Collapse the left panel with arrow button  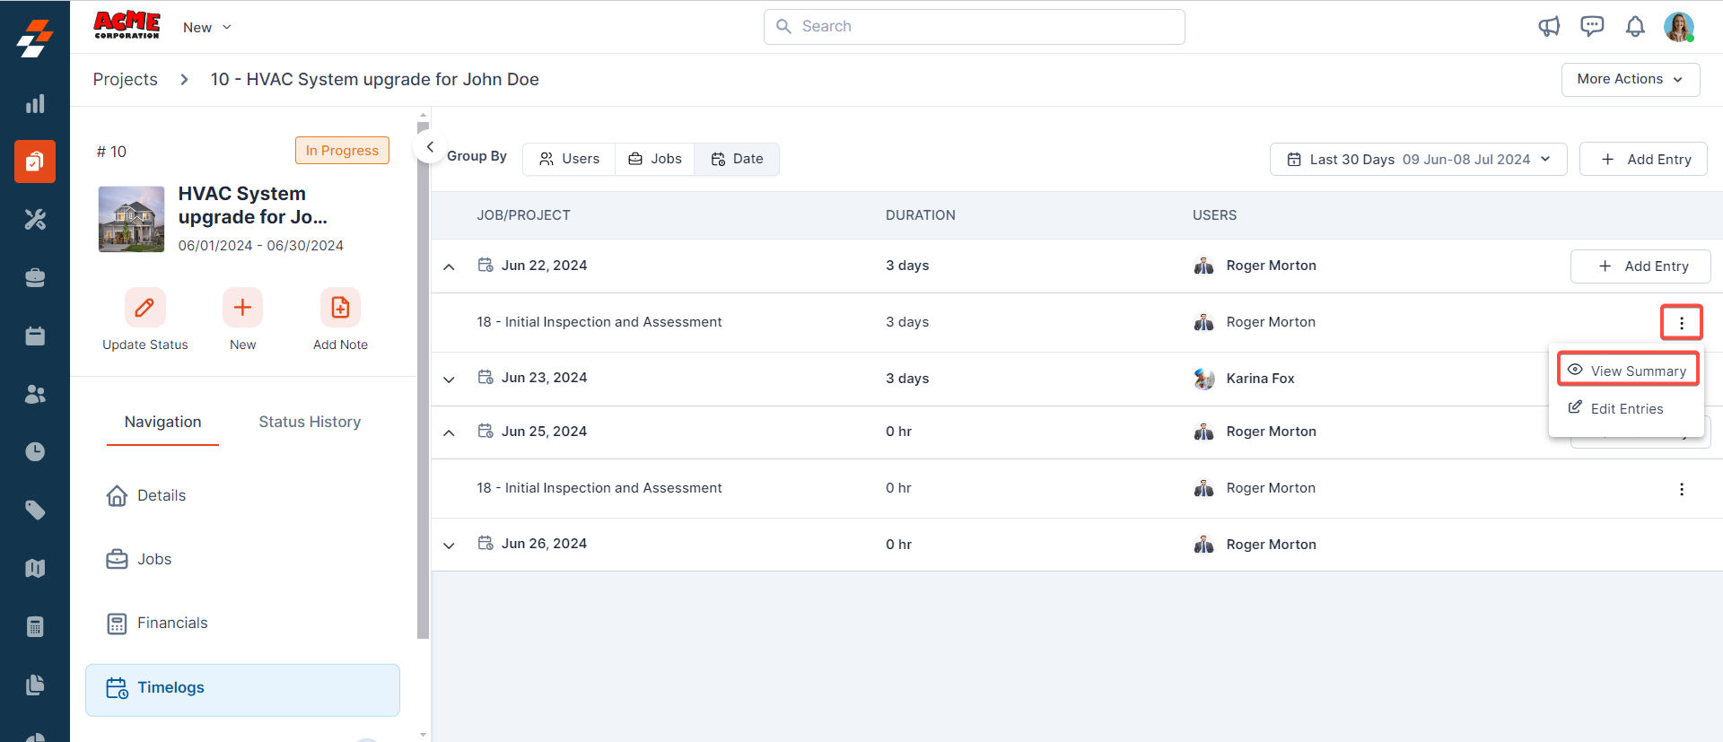[430, 147]
